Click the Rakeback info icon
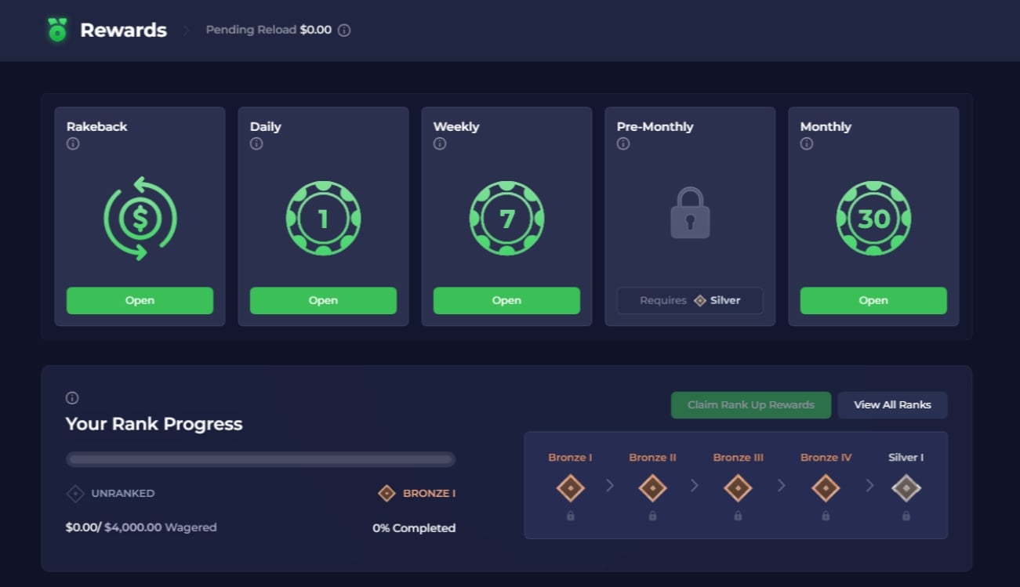Viewport: 1020px width, 587px height. point(73,144)
